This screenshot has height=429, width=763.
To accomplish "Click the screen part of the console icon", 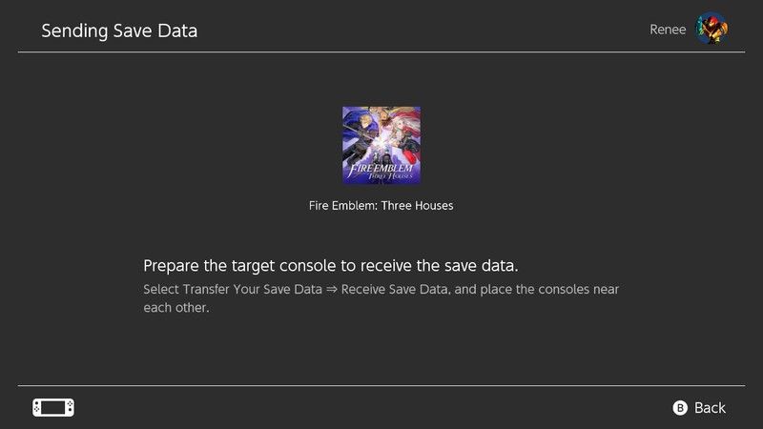I will point(53,407).
